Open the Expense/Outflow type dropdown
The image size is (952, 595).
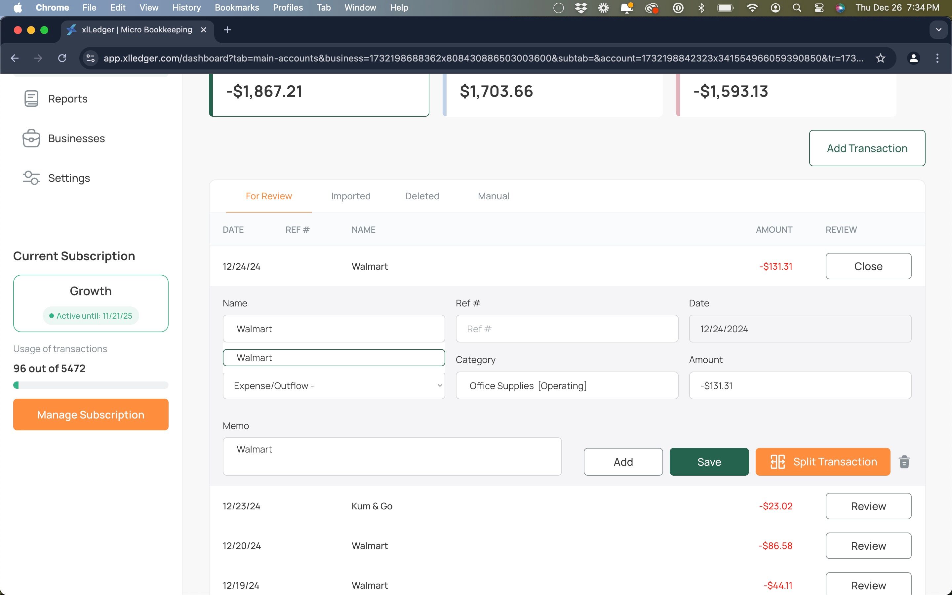(334, 386)
